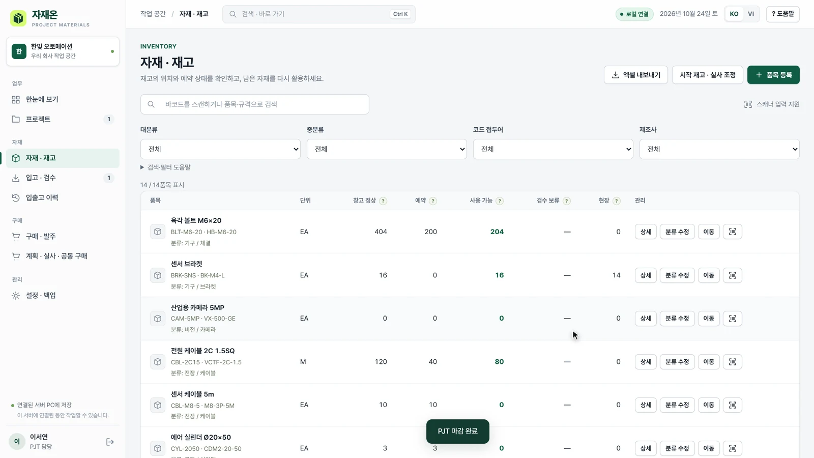Open 입고 · 검수 in sidebar
Viewport: 814px width, 458px height.
63,178
